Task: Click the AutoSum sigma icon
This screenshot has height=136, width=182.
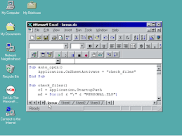Action: tap(121, 37)
